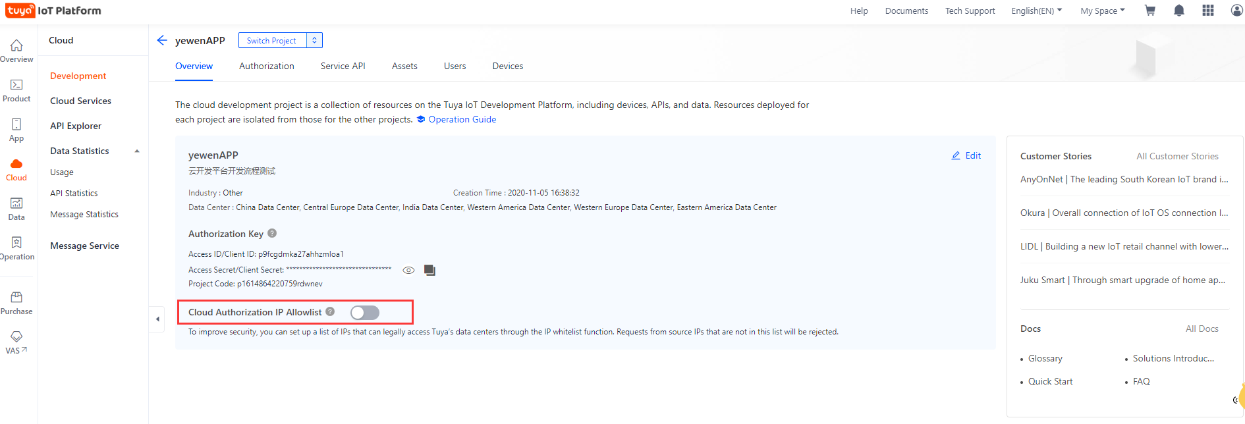Viewport: 1245px width, 424px height.
Task: Open the Service API tab
Action: [343, 66]
